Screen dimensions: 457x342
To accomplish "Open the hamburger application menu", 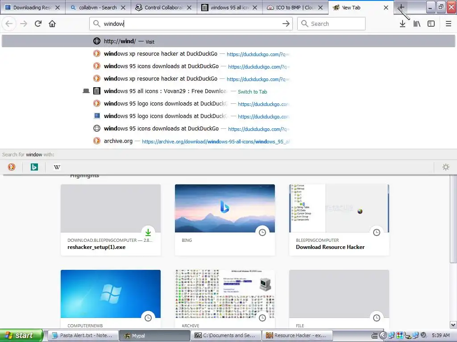I will click(x=449, y=24).
